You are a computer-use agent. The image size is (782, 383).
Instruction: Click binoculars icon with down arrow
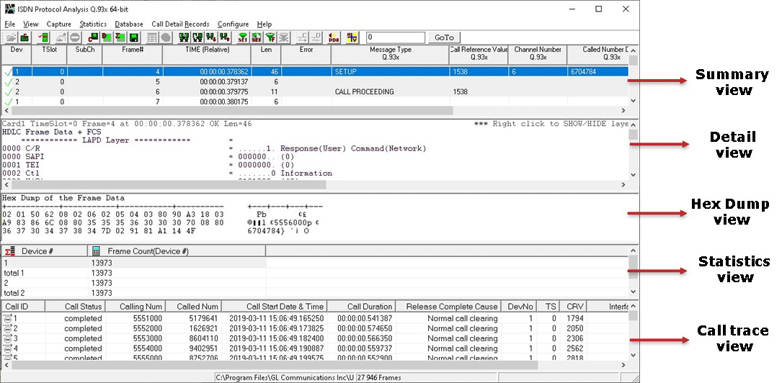coord(211,38)
